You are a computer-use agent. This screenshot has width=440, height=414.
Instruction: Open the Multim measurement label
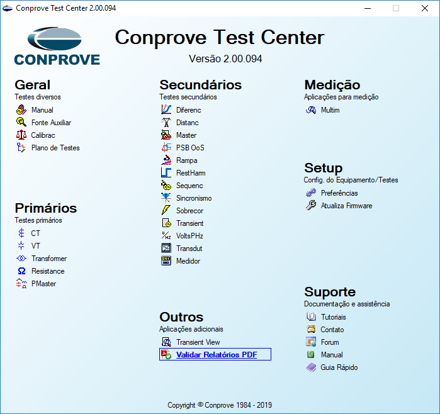tap(330, 110)
